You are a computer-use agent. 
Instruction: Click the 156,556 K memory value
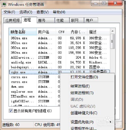[77, 53]
